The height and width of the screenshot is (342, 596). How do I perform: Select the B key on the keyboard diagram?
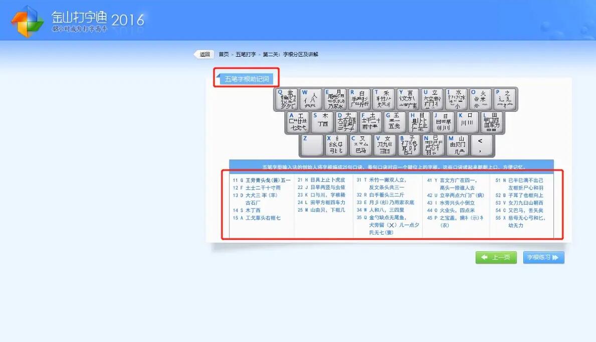click(409, 145)
